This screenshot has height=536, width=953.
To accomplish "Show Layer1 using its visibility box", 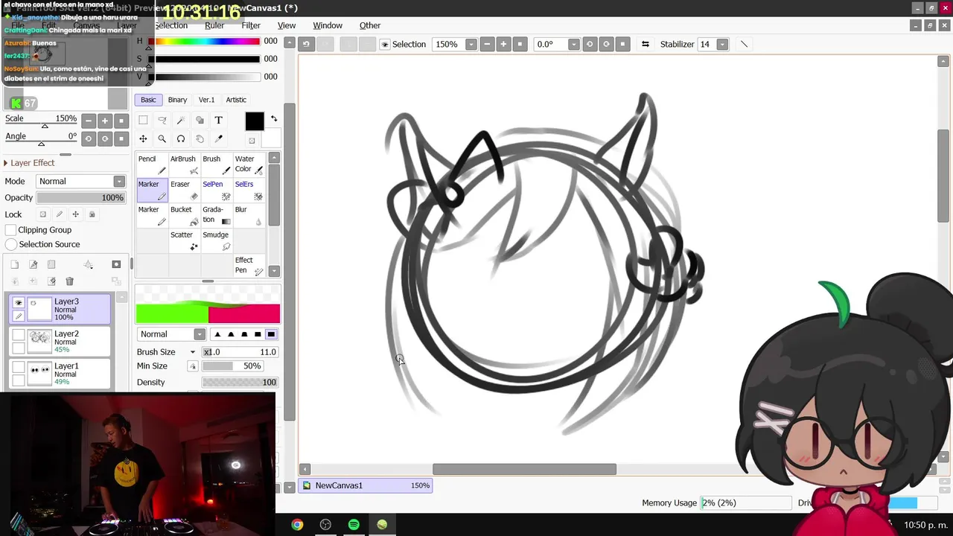I will click(x=19, y=368).
